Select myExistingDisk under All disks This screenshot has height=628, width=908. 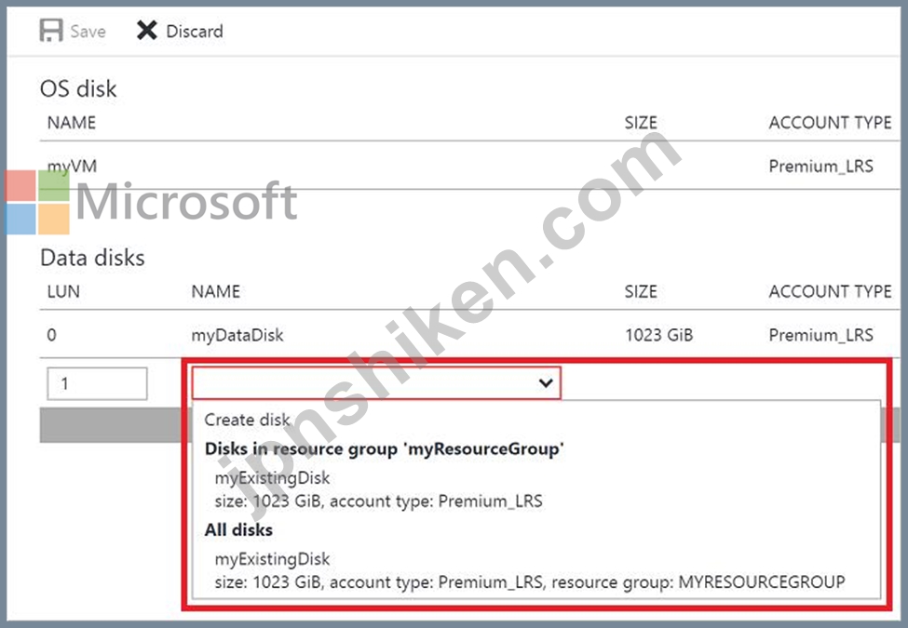(530, 570)
